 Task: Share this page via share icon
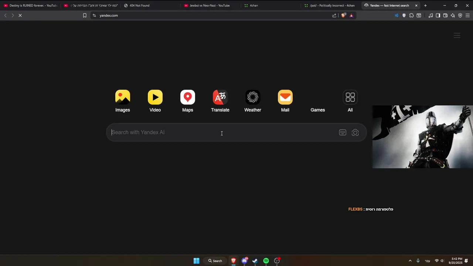(334, 16)
